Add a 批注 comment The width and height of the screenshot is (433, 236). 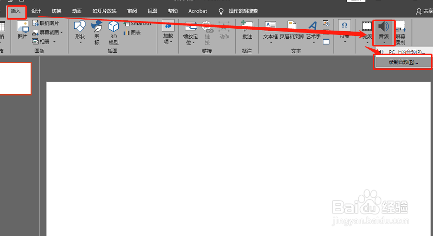pyautogui.click(x=247, y=30)
